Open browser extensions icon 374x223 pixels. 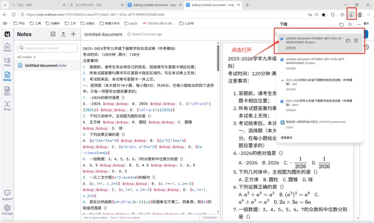tap(332, 15)
